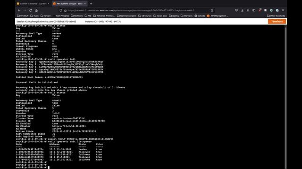Click the follower row 10.0.72.200:8201
The height and width of the screenshot is (169, 302).
pos(59,152)
